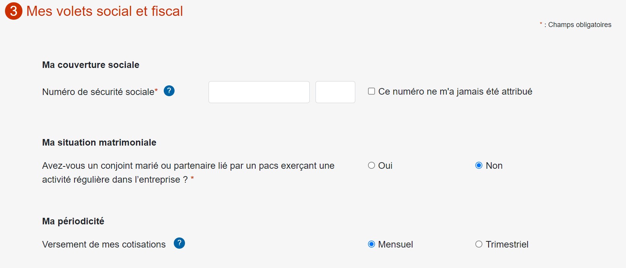Click the 'Numéro de sécurité sociale' label text

[x=98, y=92]
